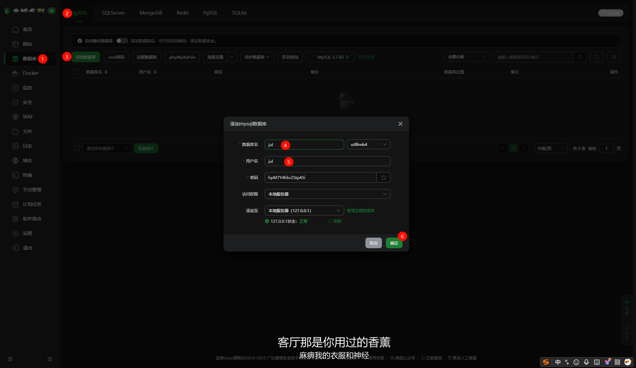636x368 pixels.
Task: Click the Docker sidebar icon
Action: (x=15, y=73)
